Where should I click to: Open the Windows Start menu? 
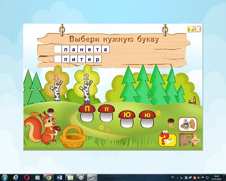(5, 177)
